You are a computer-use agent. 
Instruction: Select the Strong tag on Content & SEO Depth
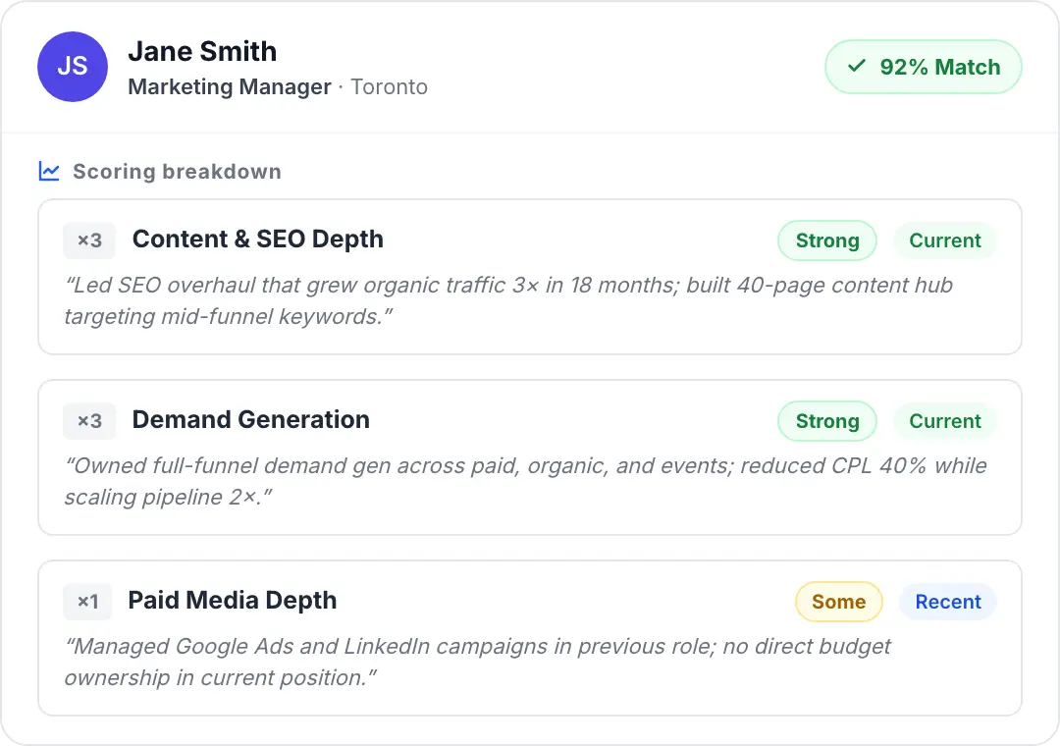click(x=826, y=240)
